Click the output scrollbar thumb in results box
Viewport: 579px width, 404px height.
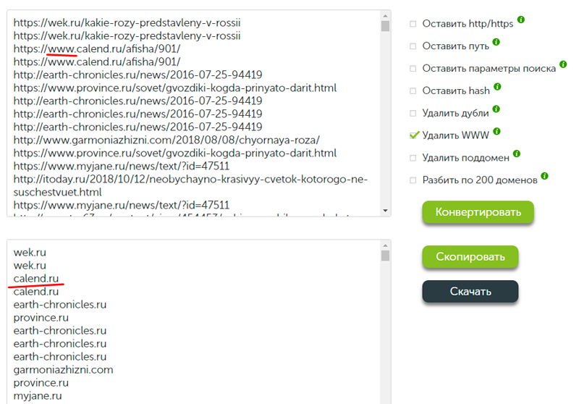tap(385, 256)
